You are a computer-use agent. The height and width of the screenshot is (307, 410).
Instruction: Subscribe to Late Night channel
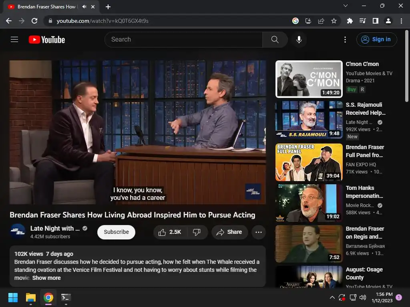click(x=117, y=232)
